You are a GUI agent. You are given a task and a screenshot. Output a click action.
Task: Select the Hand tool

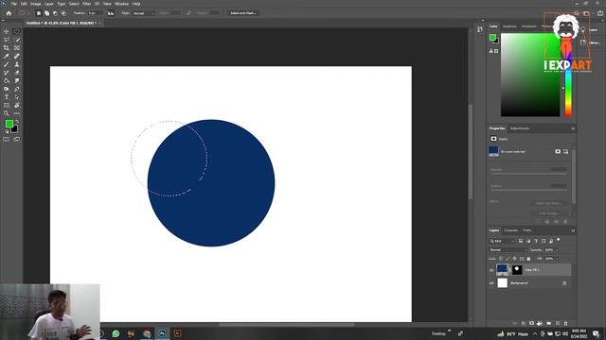click(x=17, y=105)
